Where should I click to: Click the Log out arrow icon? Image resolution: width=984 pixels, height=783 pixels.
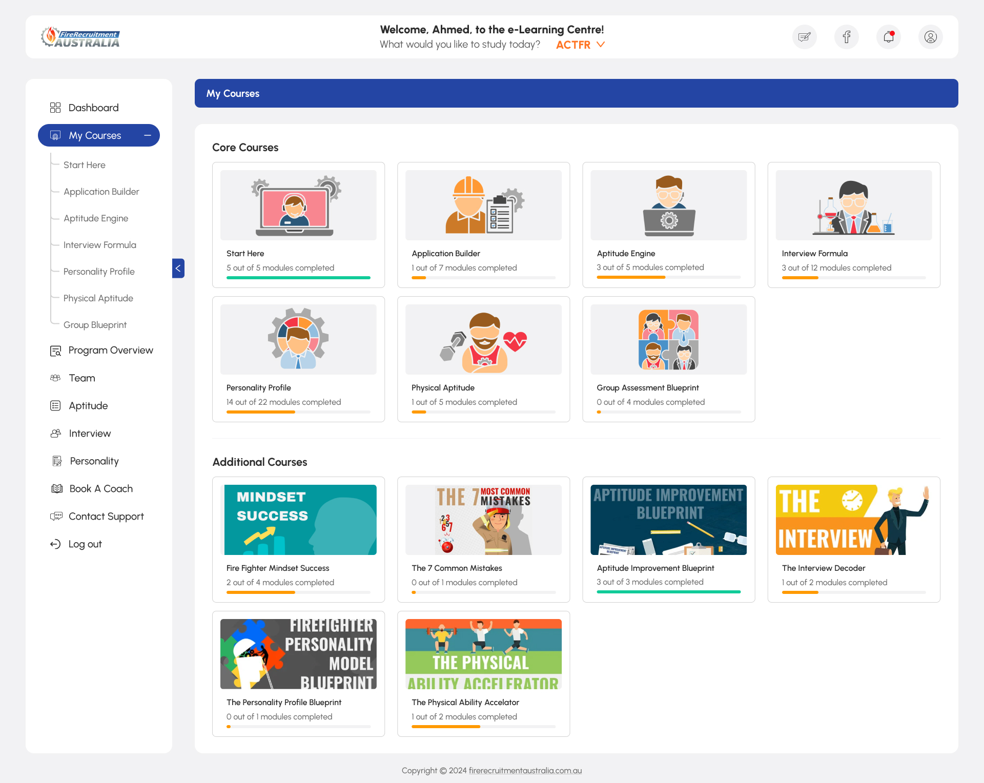55,544
